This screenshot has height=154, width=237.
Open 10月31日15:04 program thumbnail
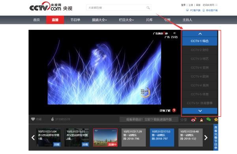48,137
